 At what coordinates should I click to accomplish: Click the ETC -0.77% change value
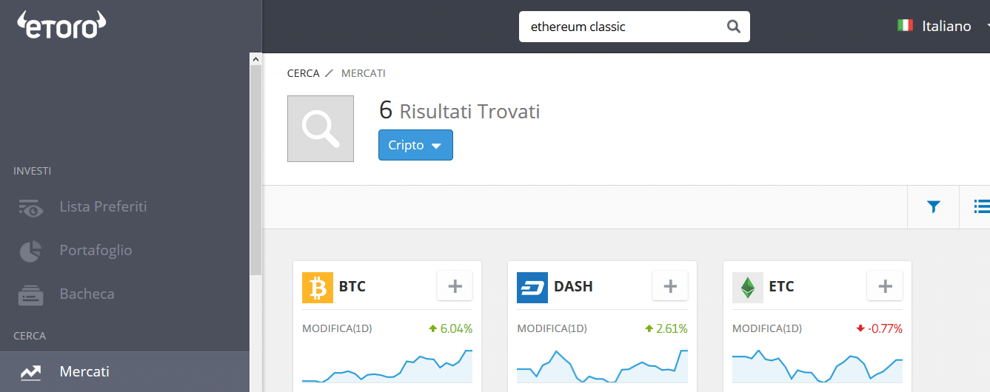coord(879,328)
